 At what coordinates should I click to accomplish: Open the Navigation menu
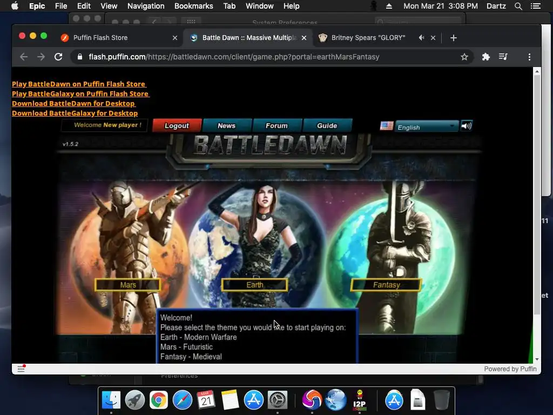146,6
